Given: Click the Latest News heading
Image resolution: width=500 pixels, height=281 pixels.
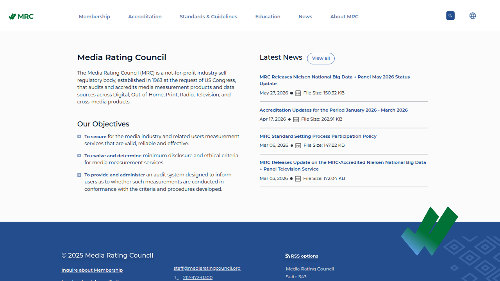Looking at the screenshot, I should [x=281, y=57].
